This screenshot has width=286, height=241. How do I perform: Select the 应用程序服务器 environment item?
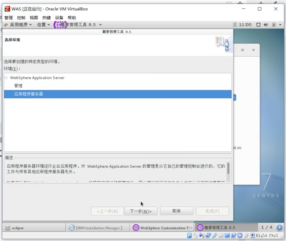click(x=118, y=94)
